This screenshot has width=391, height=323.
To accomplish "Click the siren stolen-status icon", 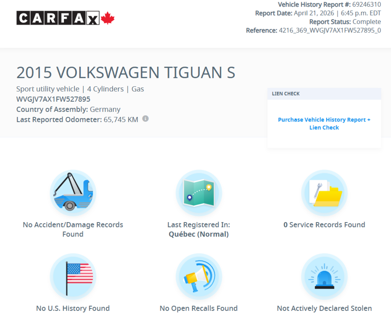I will point(324,276).
